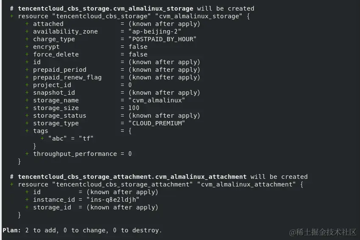Click the bold "Plan:" summary label

pyautogui.click(x=12, y=230)
